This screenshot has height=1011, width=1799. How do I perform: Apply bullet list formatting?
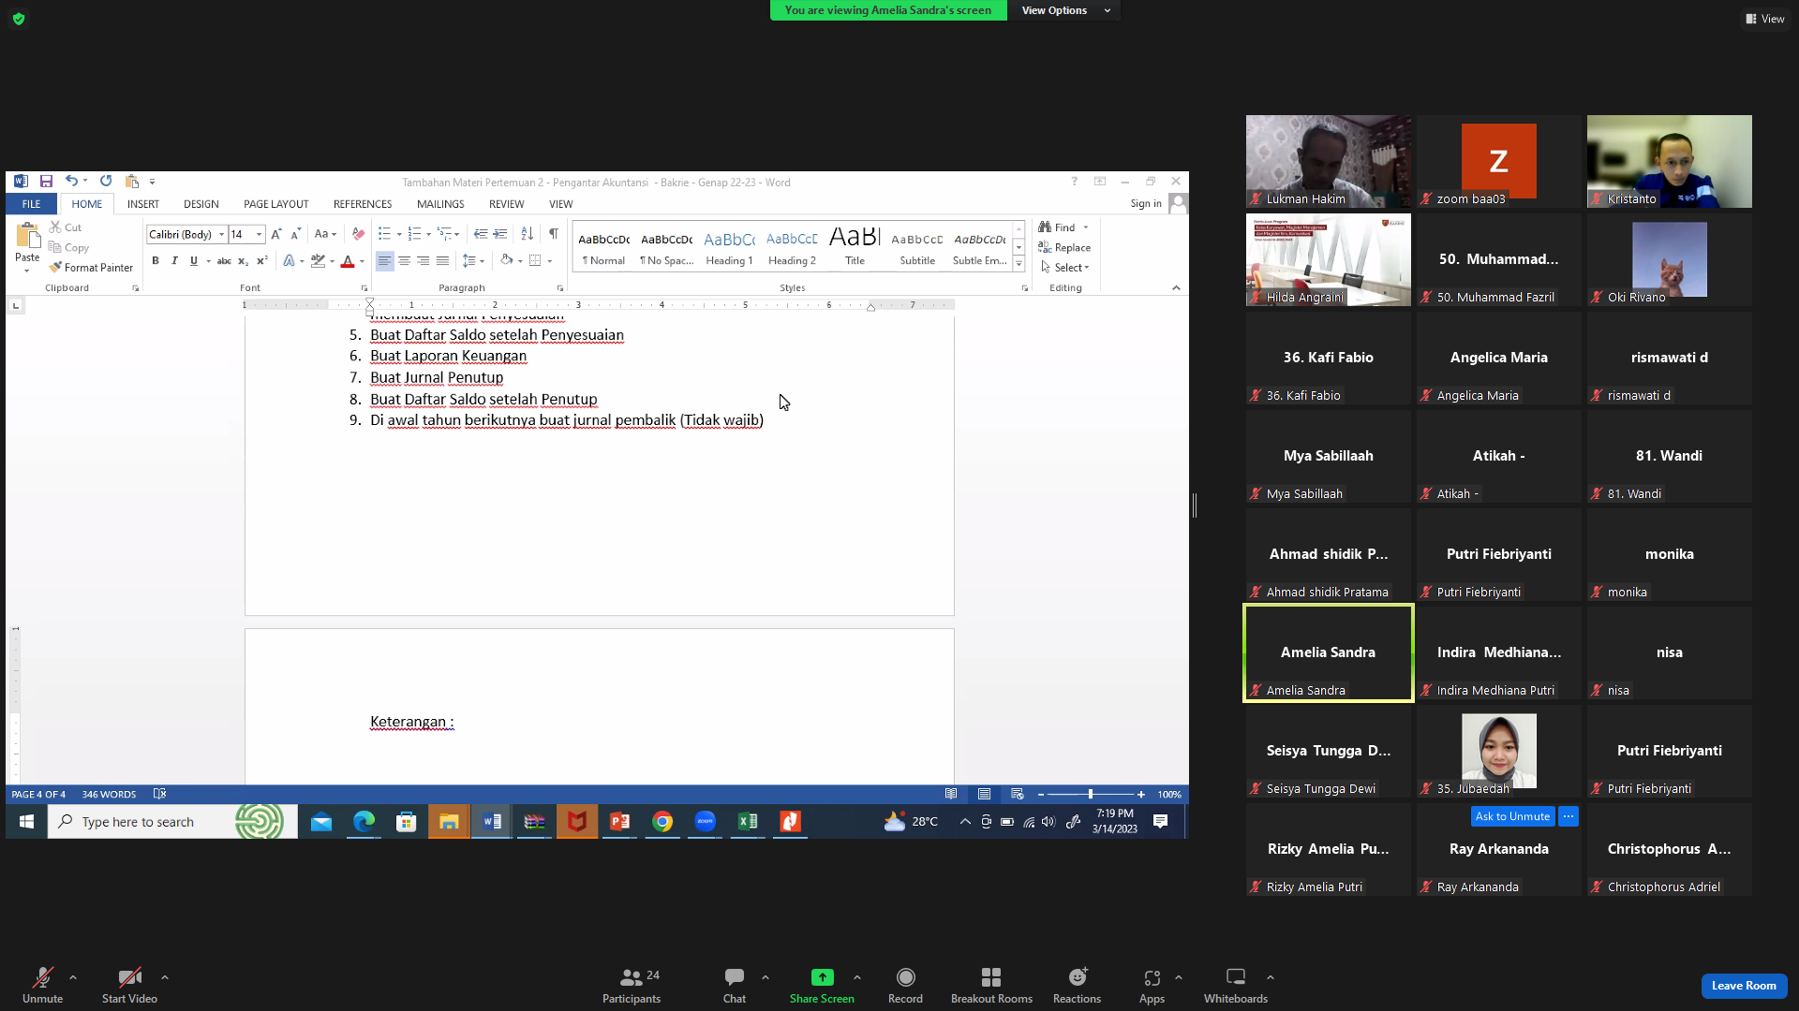[x=384, y=234]
